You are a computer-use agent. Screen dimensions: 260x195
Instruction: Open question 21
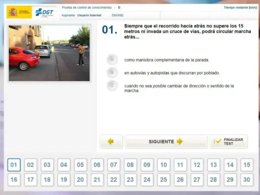click(97, 180)
